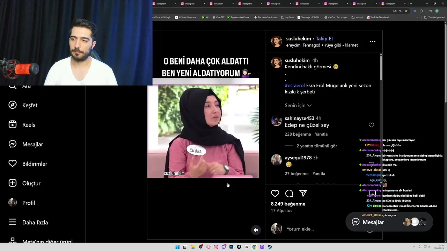Open aysegul1978's profile link
The width and height of the screenshot is (447, 251).
pos(298,158)
